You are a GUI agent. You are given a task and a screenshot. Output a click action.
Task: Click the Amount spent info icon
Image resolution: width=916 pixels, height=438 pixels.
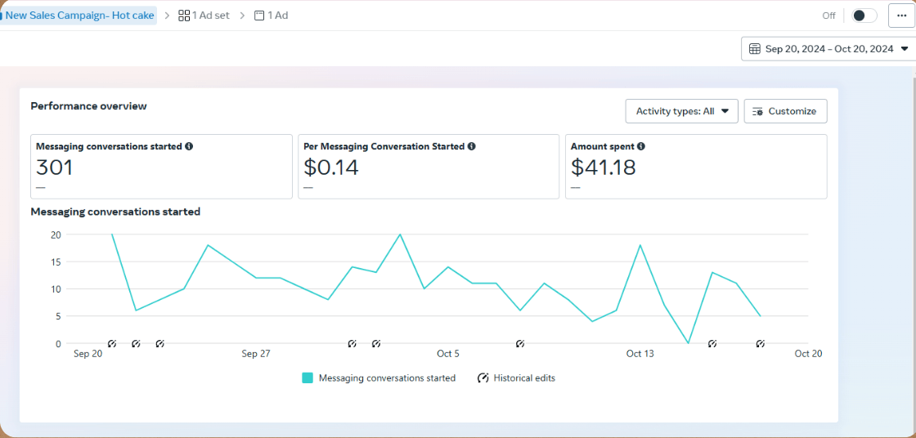641,147
